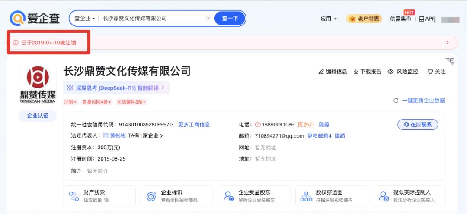Image resolution: width=467 pixels, height=214 pixels.
Task: Open the QR code icon at top right
Action: tap(450, 62)
